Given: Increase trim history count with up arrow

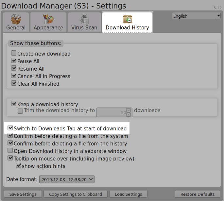Looking at the screenshot, I should [x=129, y=110].
